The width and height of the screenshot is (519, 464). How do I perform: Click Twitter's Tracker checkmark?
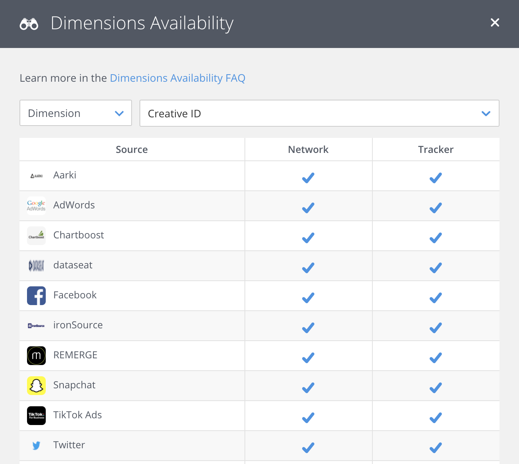coord(436,448)
